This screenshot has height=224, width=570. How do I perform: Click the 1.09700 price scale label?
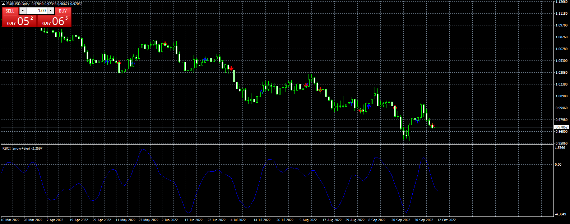(x=561, y=25)
